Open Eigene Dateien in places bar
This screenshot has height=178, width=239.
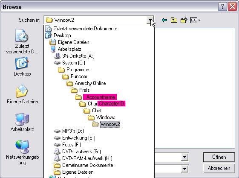[23, 94]
